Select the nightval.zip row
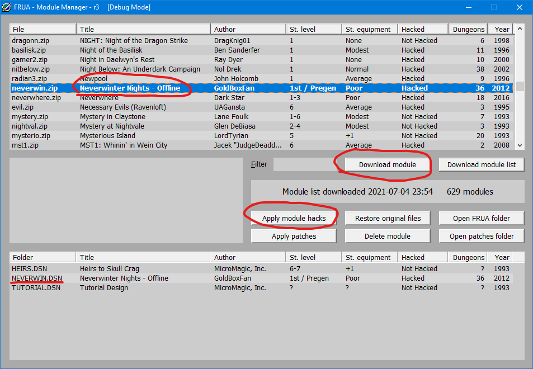This screenshot has width=533, height=369. point(261,126)
